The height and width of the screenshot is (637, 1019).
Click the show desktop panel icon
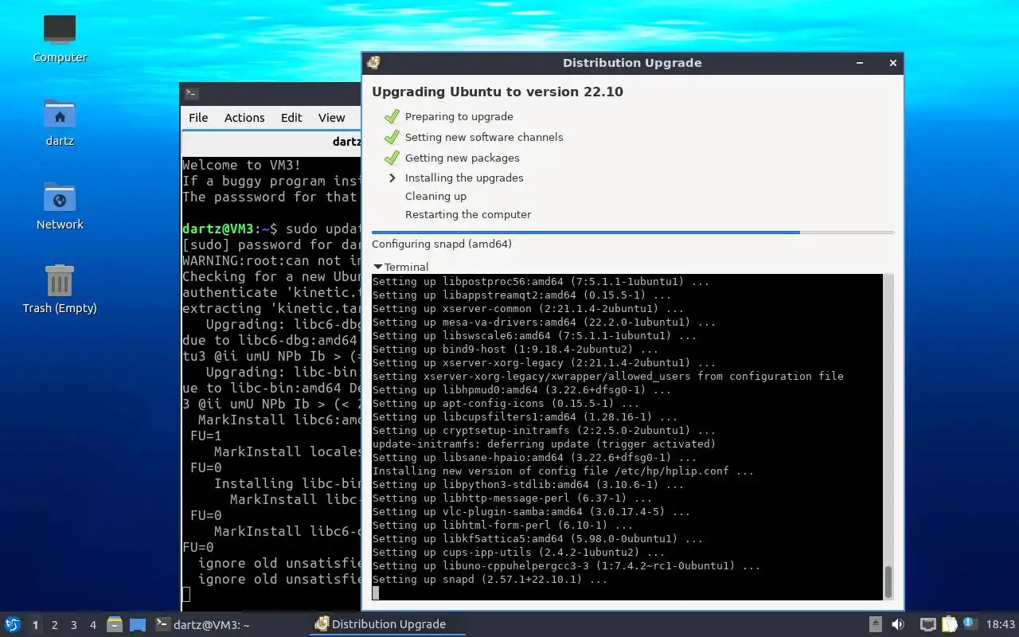pos(138,624)
